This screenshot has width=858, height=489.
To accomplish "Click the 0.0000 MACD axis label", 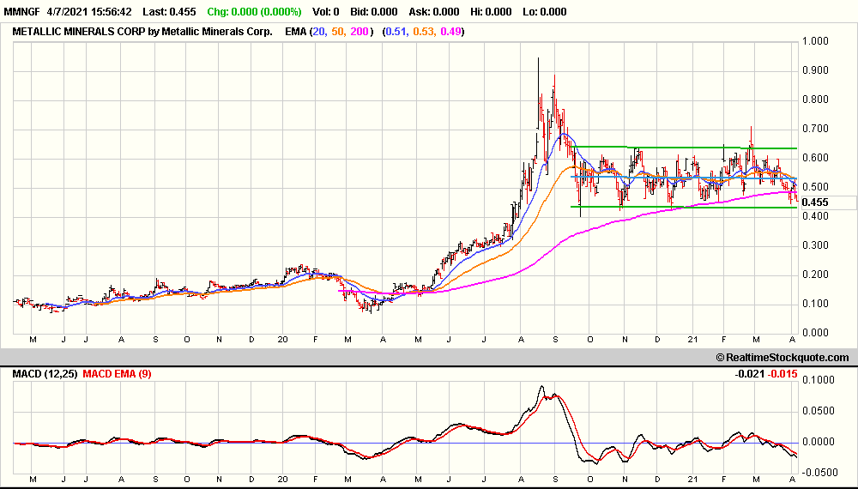I will [818, 442].
